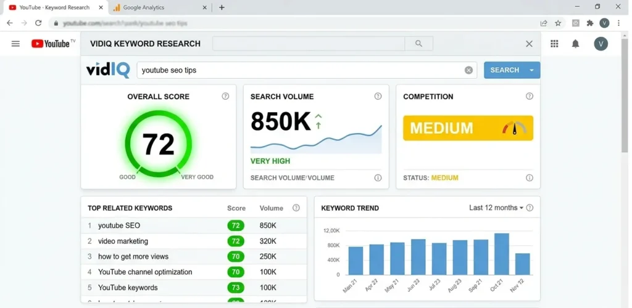Go to the YouTube TV logo home
632x308 pixels.
[54, 43]
